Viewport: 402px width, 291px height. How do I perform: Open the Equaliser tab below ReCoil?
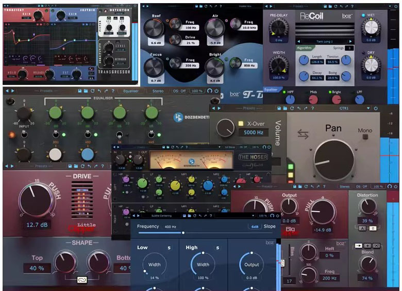tap(271, 89)
